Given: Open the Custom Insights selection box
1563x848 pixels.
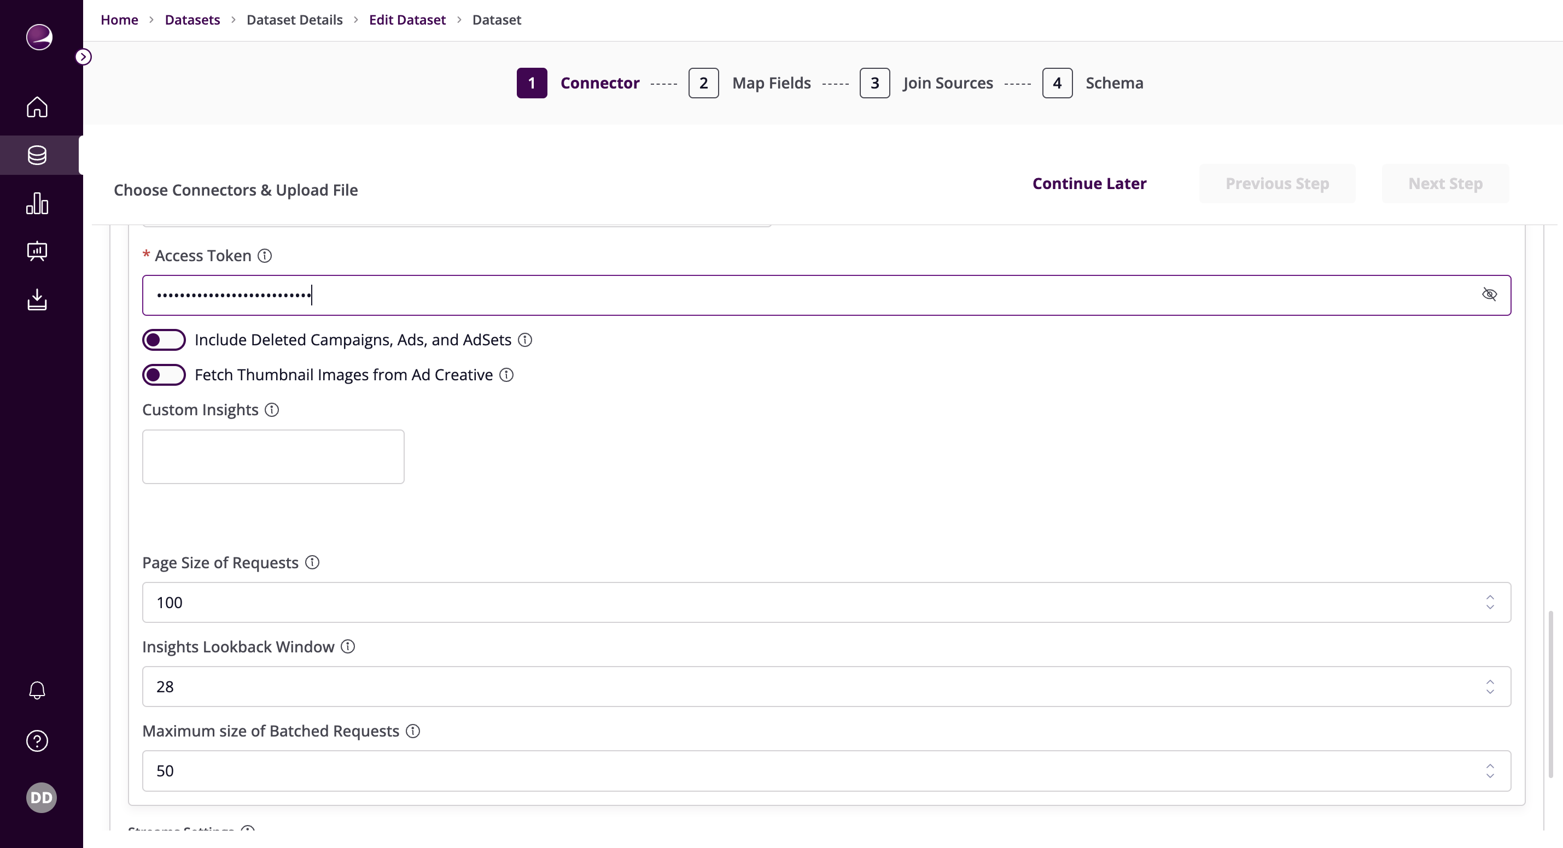Looking at the screenshot, I should 273,456.
